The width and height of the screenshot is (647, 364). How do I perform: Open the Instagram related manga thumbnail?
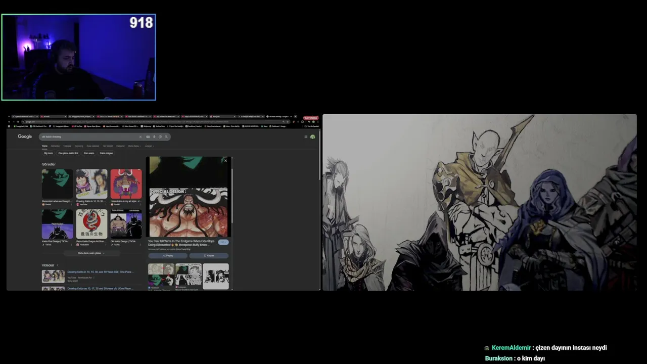pos(188,275)
